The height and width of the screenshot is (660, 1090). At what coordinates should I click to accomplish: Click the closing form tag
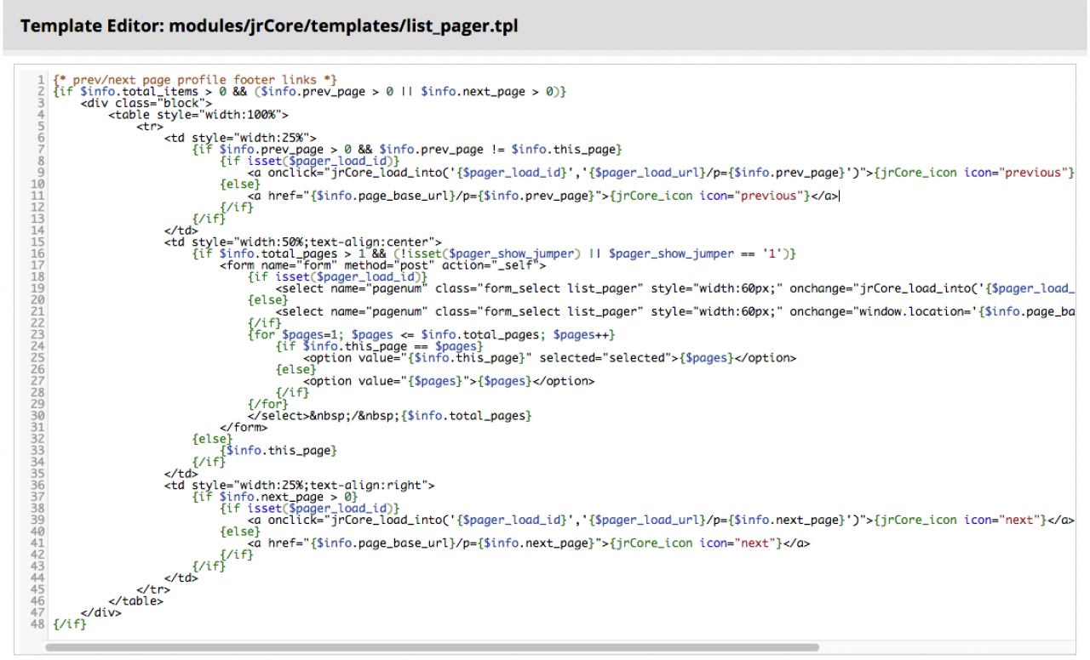tap(244, 427)
